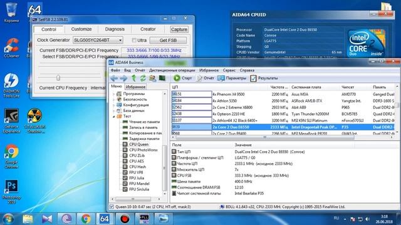The image size is (401, 225).
Task: Select CPU AES benchmark
Action: tap(133, 161)
